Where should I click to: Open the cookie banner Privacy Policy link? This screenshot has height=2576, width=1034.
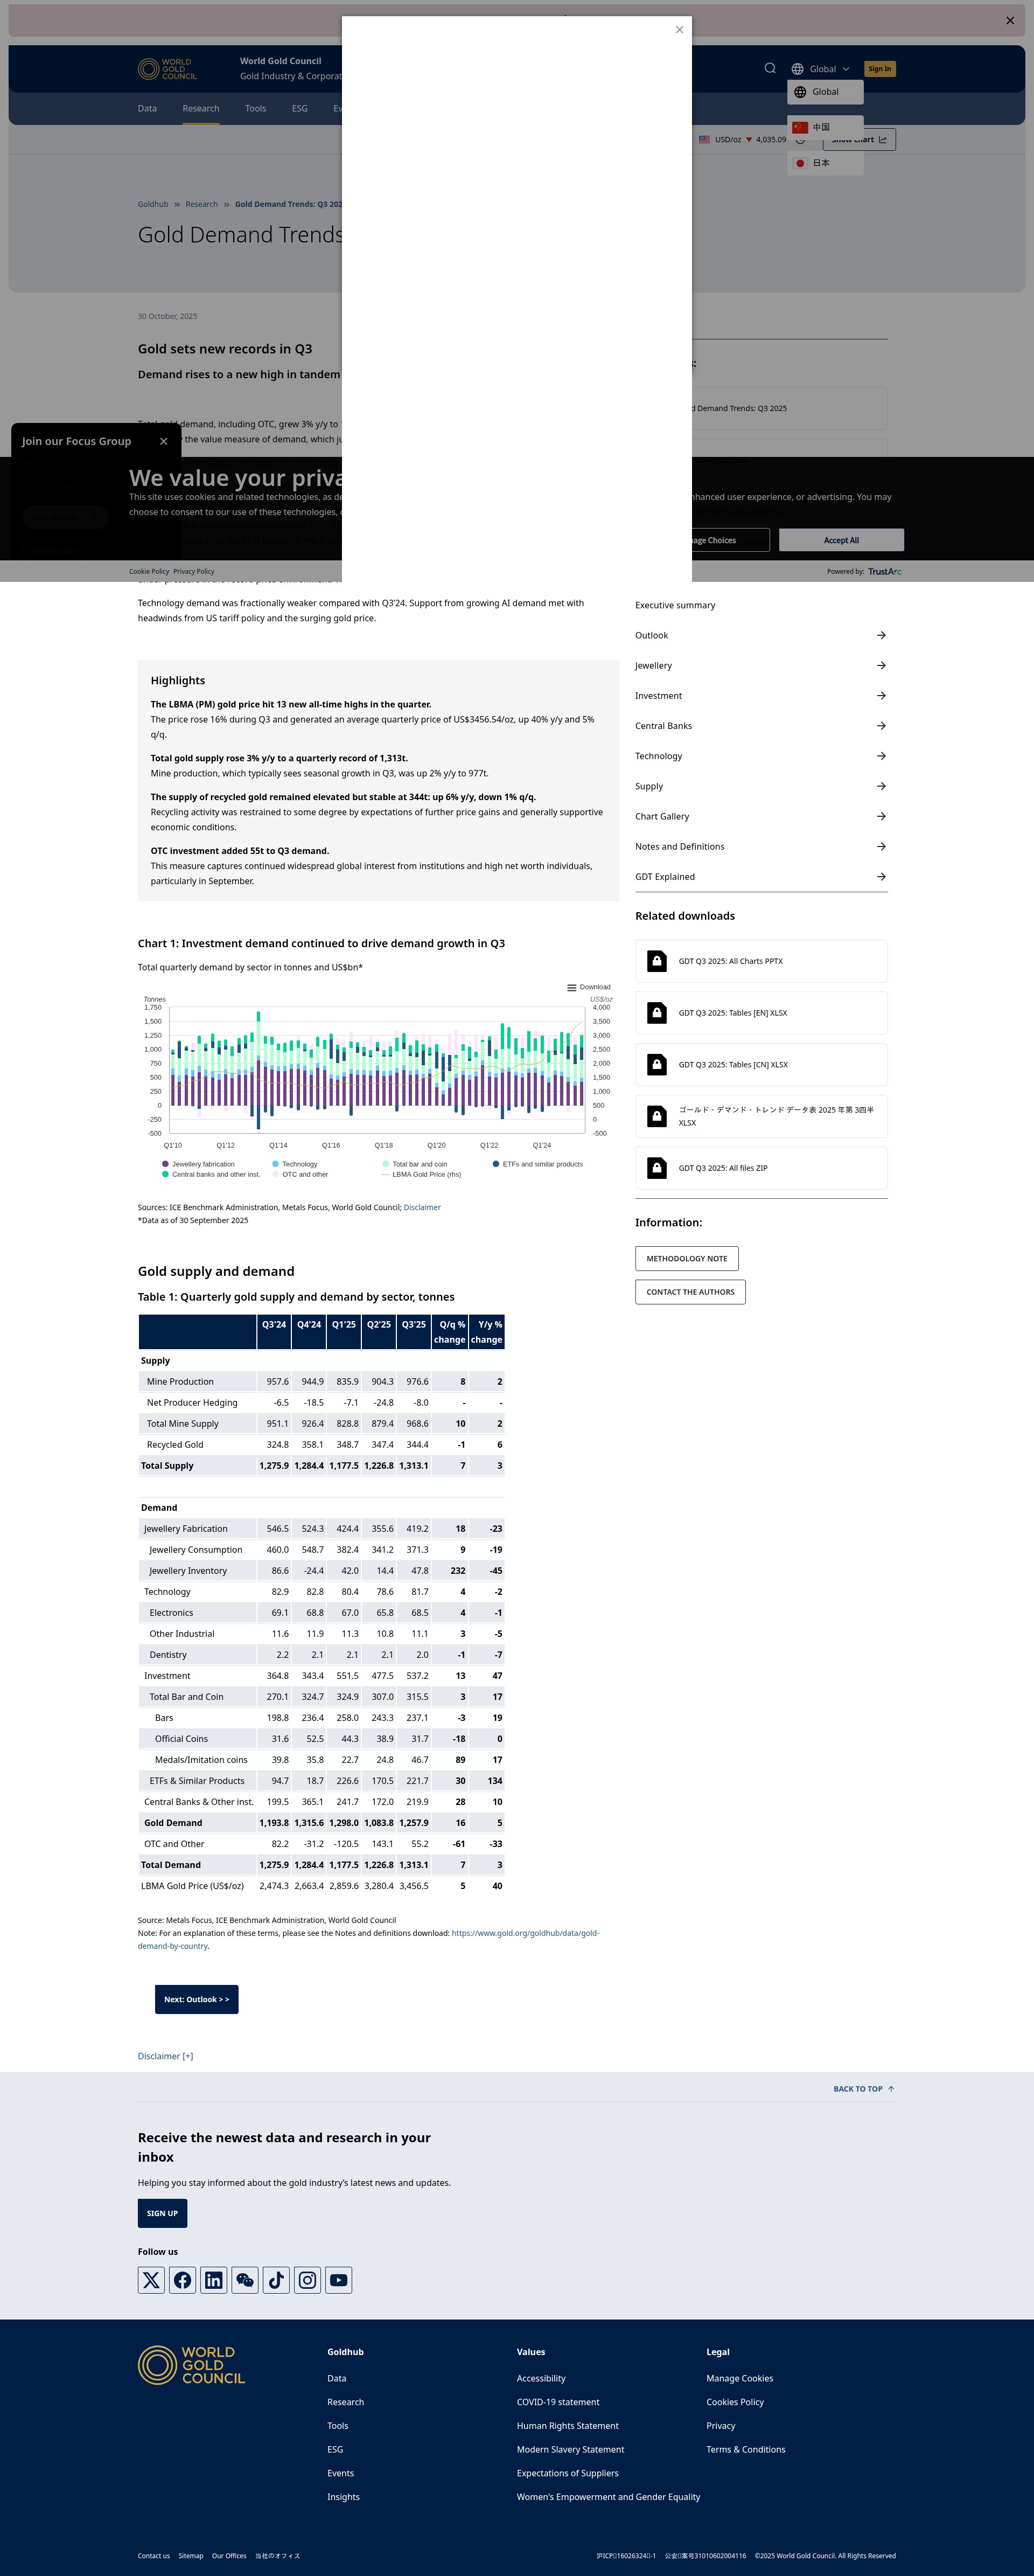[194, 572]
